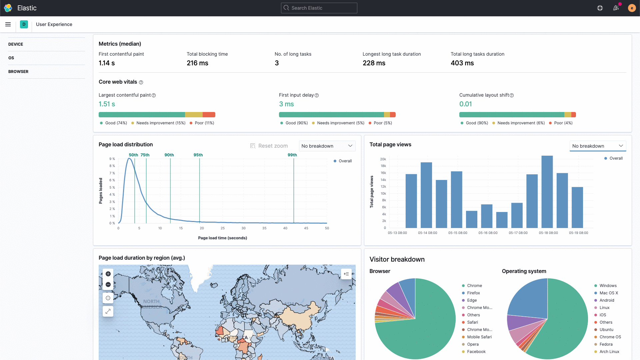This screenshot has height=360, width=640.
Task: Zoom in on the region map
Action: pyautogui.click(x=108, y=274)
